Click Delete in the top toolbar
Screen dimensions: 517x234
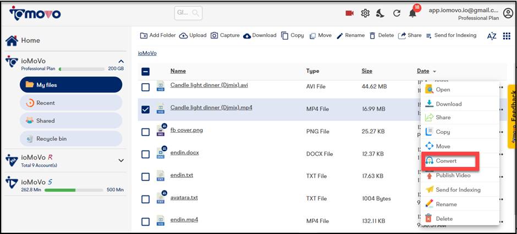pos(382,35)
